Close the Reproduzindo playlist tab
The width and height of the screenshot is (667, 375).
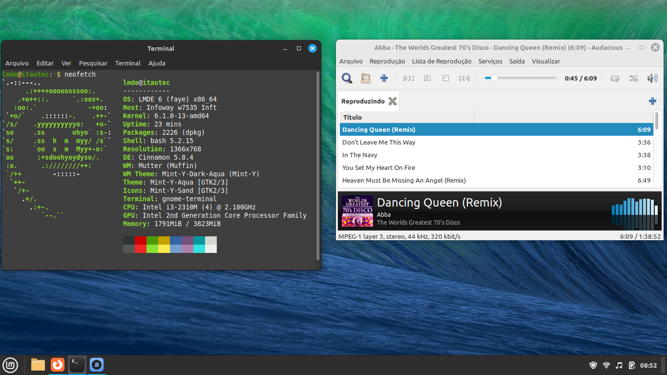click(x=393, y=102)
